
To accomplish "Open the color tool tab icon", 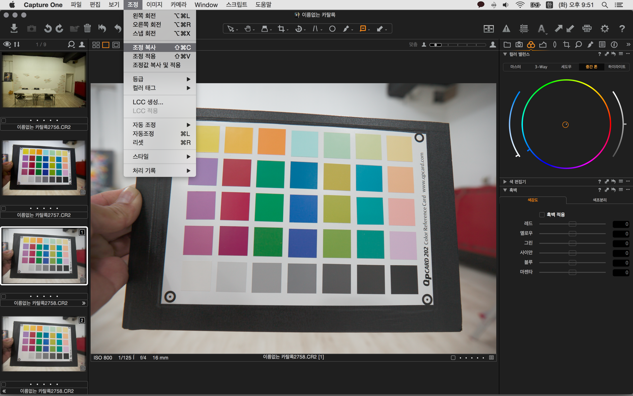I will click(x=531, y=45).
